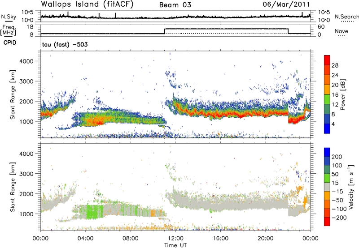Pick the bright blue bottom Power bar segment
359x248 pixels.
point(327,128)
